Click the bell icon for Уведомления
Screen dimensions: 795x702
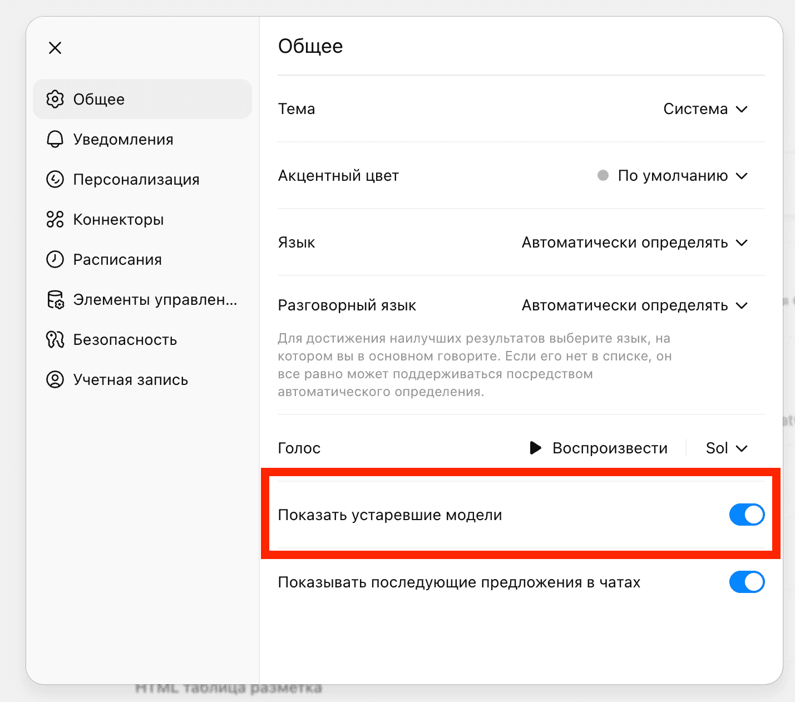click(x=55, y=139)
